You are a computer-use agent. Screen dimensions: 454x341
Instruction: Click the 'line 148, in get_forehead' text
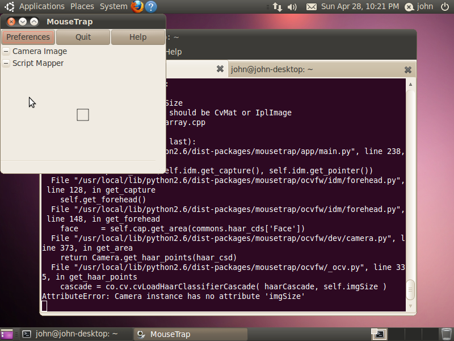[x=103, y=219]
